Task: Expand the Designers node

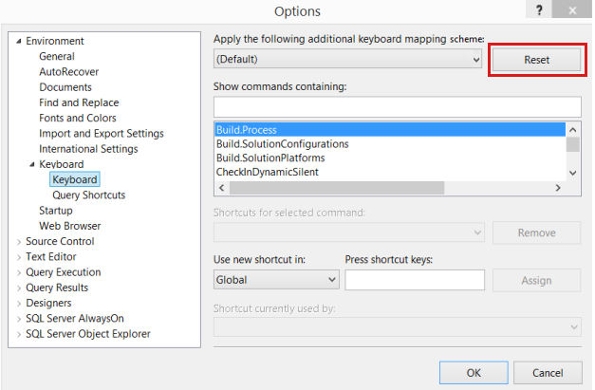Action: tap(19, 304)
